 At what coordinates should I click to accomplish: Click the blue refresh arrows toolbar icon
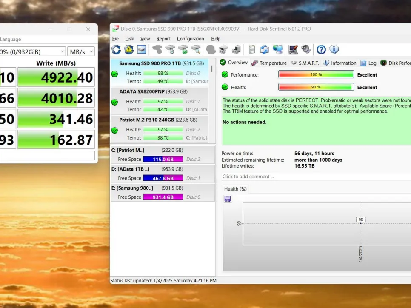(x=116, y=49)
